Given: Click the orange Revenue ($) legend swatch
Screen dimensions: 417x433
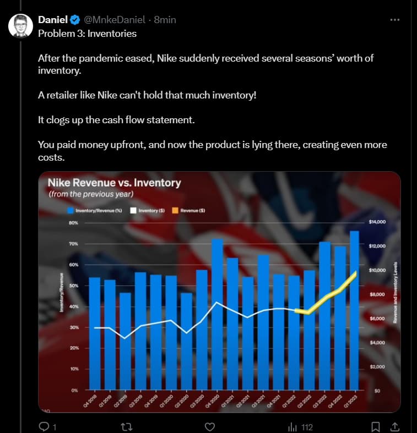Looking at the screenshot, I should [176, 210].
